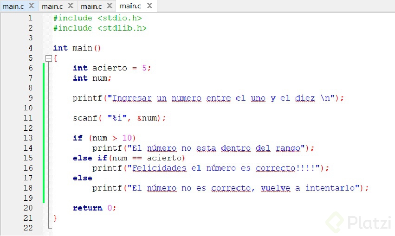The width and height of the screenshot is (395, 236).
Task: Click the 'if (num > 10)' condition
Action: tap(104, 138)
